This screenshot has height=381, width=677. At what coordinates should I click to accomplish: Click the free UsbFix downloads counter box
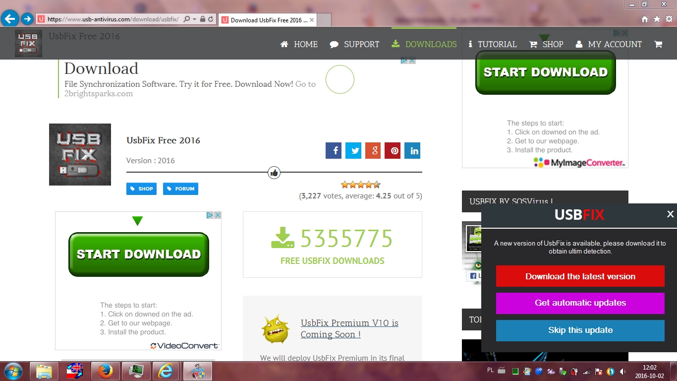[333, 245]
